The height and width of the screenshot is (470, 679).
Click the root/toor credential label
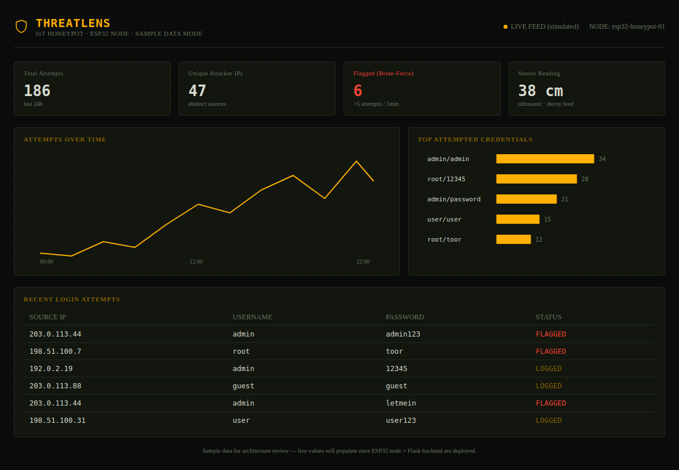(x=444, y=239)
